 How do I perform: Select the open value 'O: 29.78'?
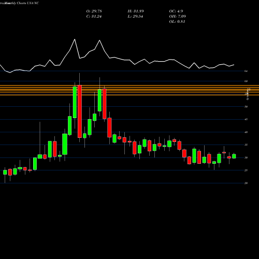click(x=94, y=11)
